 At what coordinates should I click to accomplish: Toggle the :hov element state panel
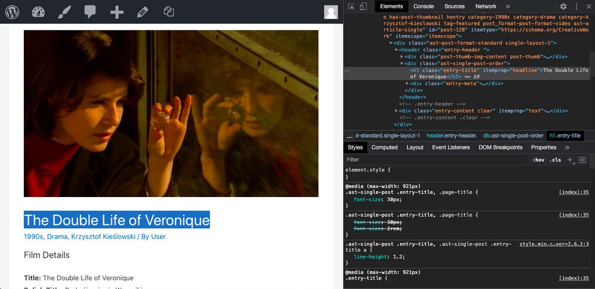click(538, 160)
